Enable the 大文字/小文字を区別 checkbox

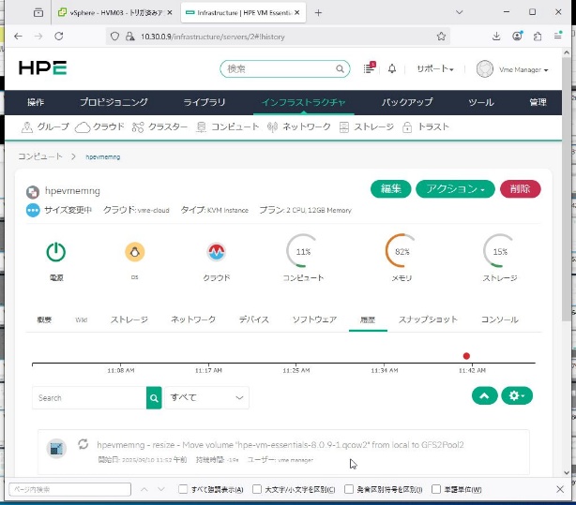(256, 489)
